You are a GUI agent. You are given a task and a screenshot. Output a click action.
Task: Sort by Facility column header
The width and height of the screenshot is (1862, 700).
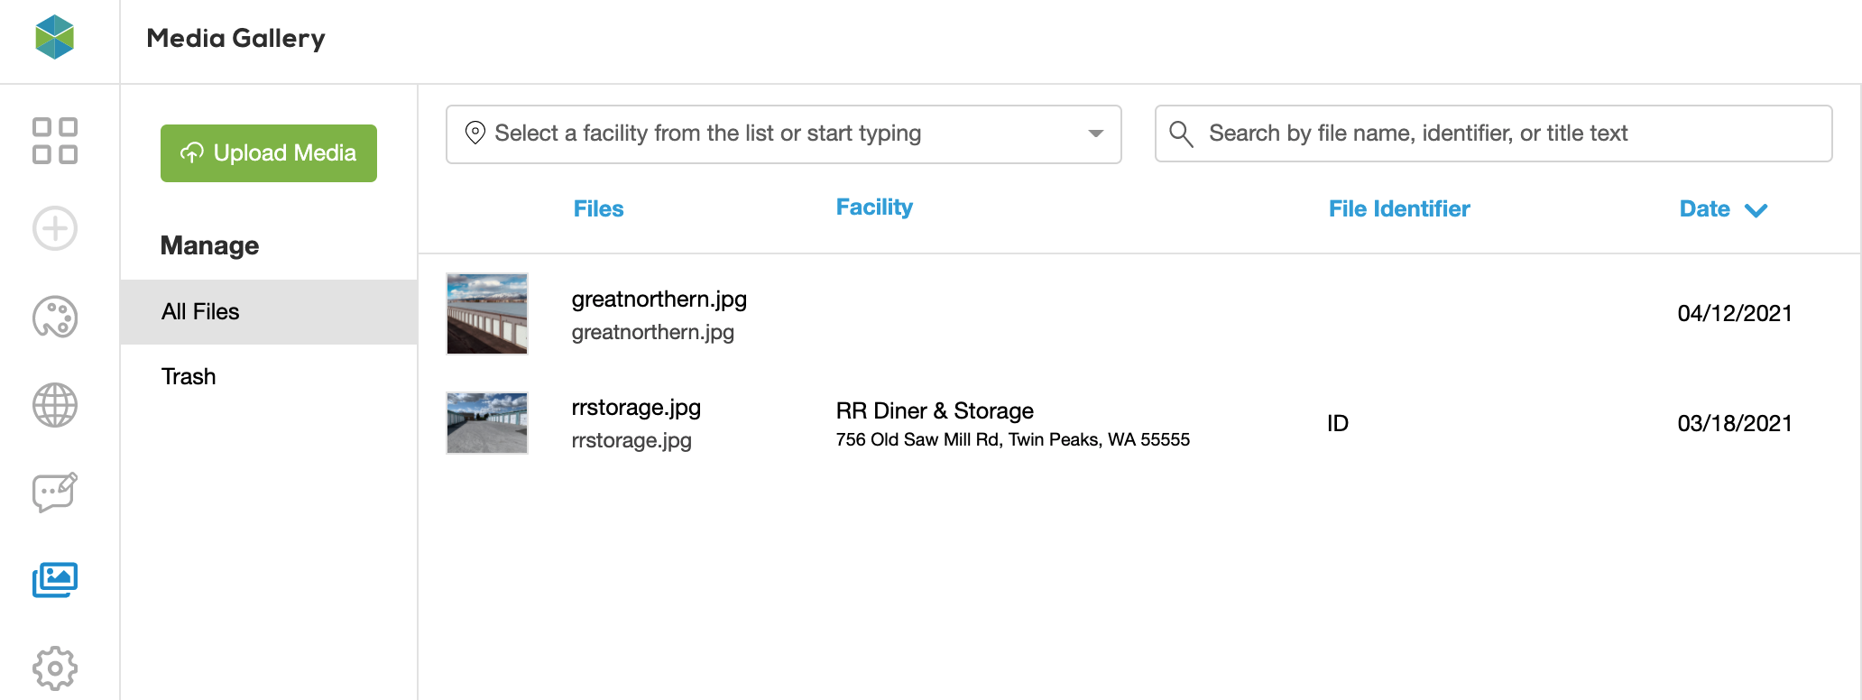coord(874,207)
